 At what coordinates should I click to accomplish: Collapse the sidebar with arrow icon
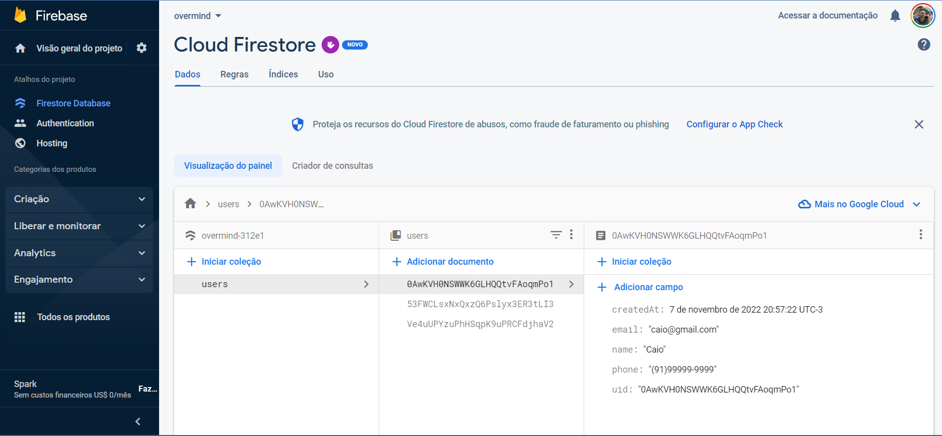[138, 422]
